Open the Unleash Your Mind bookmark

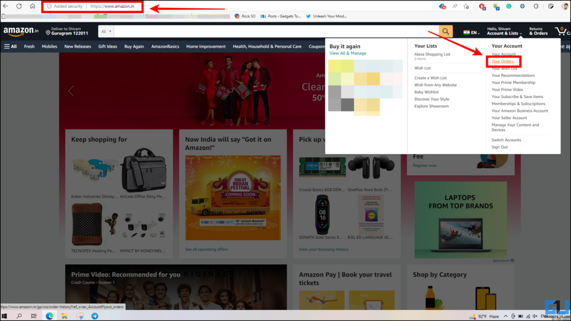326,16
